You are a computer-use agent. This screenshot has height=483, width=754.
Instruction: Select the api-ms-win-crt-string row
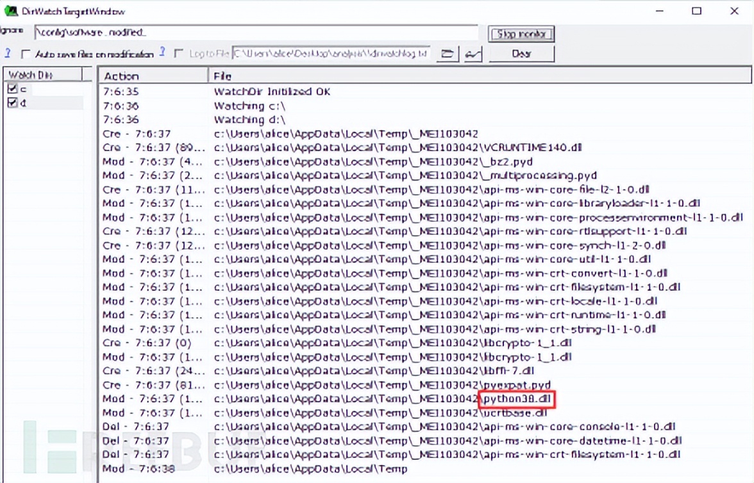click(426, 329)
